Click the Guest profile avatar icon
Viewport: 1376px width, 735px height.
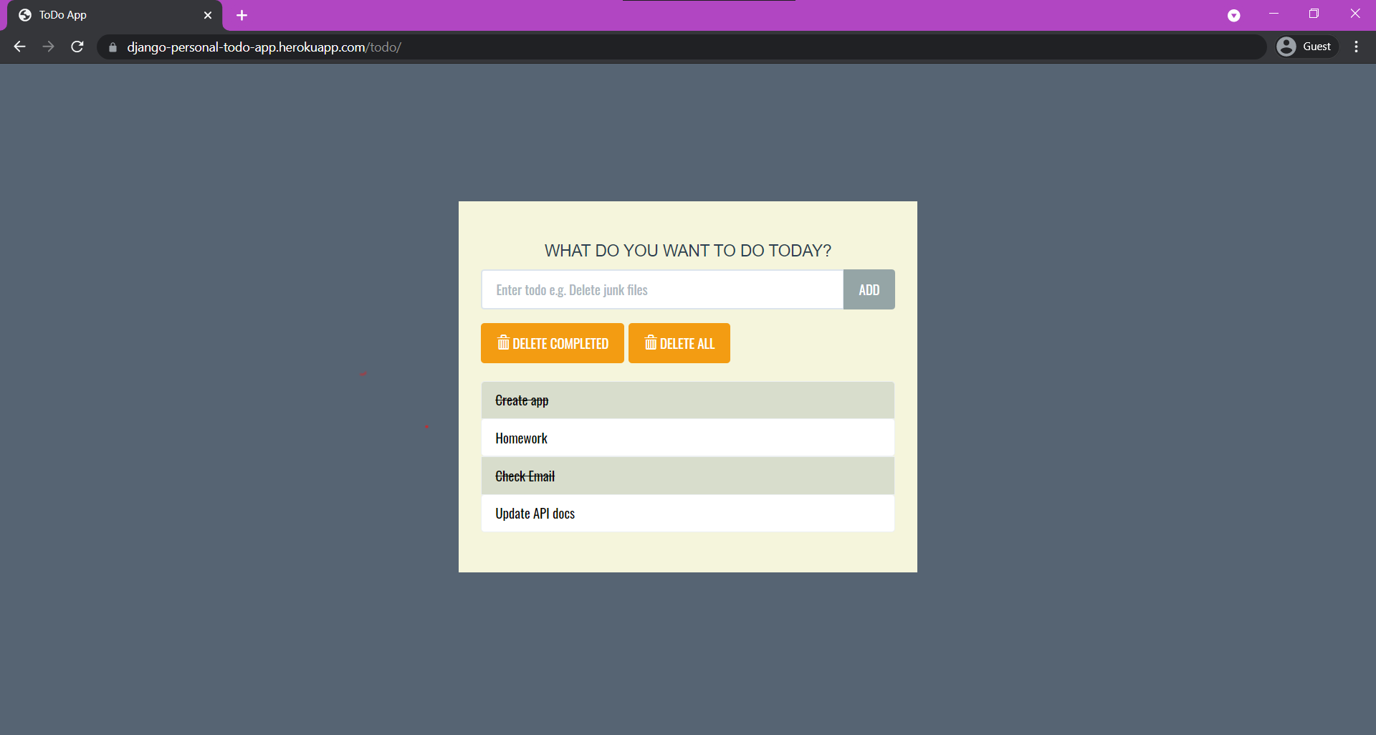pos(1288,46)
